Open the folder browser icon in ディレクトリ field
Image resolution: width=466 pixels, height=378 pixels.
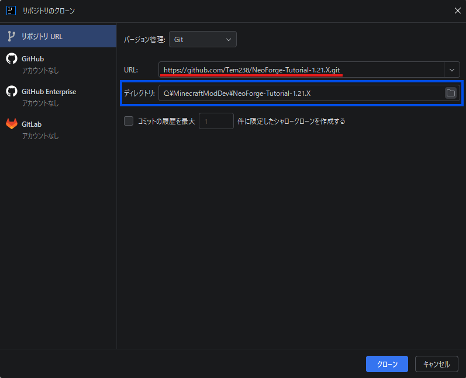(450, 93)
